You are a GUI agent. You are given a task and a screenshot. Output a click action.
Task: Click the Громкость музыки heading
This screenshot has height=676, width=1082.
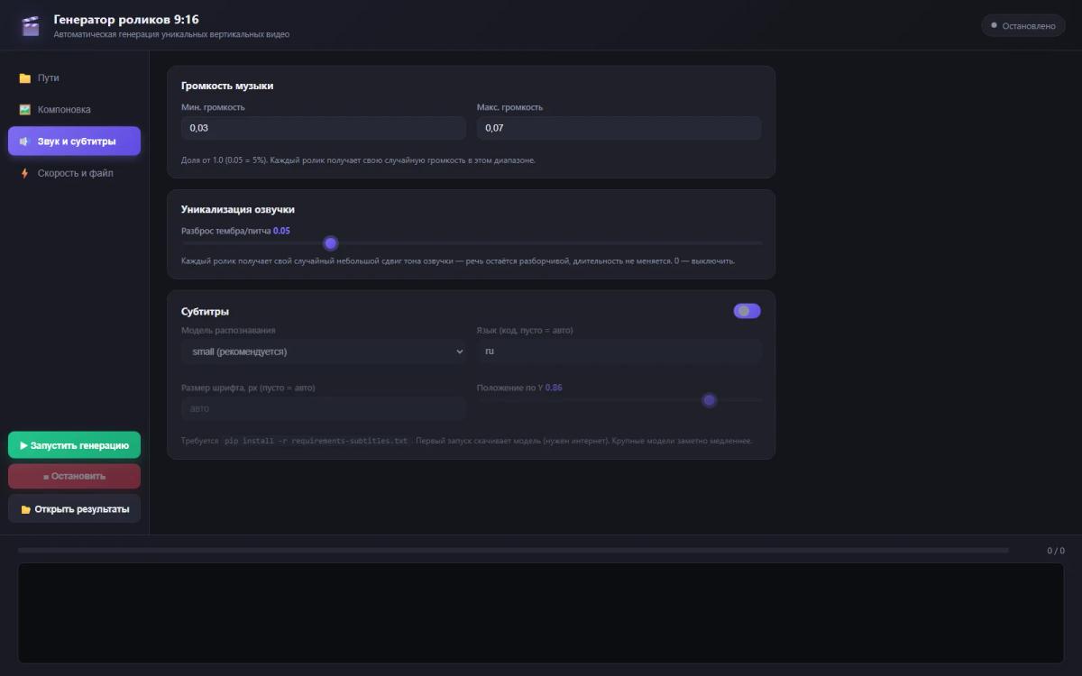coord(227,86)
